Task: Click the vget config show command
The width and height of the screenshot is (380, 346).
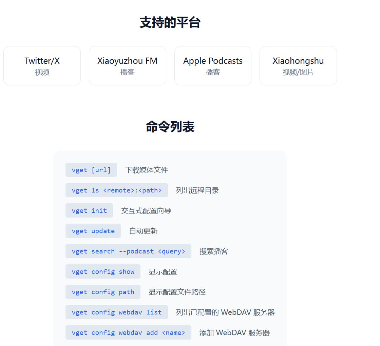Action: pos(103,271)
